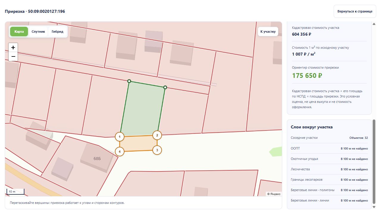The height and width of the screenshot is (214, 381).
Task: Switch map to Гибрид view
Action: click(x=57, y=32)
